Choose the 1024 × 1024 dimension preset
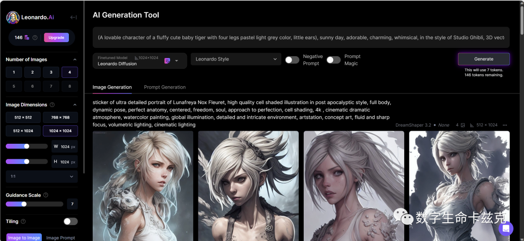The height and width of the screenshot is (241, 524). (x=61, y=131)
